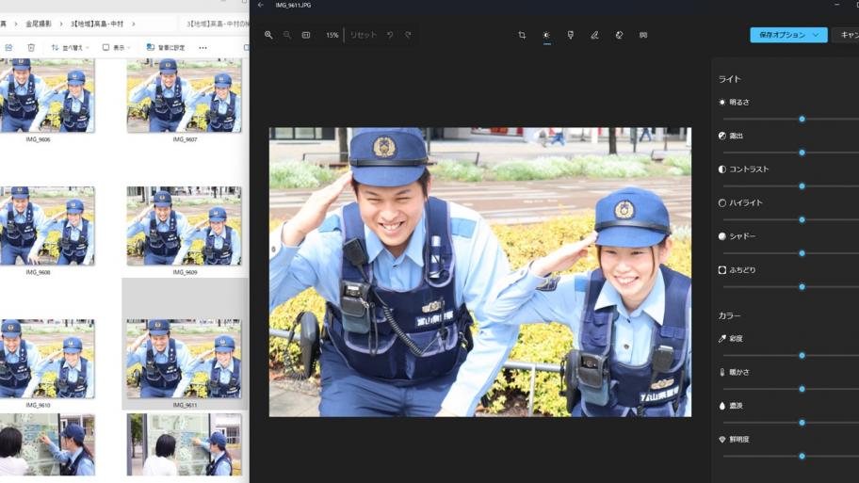Open the three-dots more options menu
The image size is (859, 483).
203,47
